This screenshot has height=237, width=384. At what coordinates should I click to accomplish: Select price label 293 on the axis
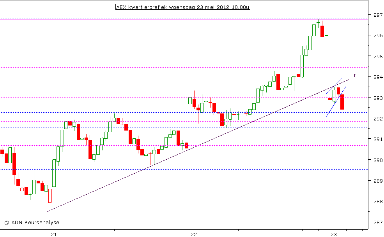378,98
